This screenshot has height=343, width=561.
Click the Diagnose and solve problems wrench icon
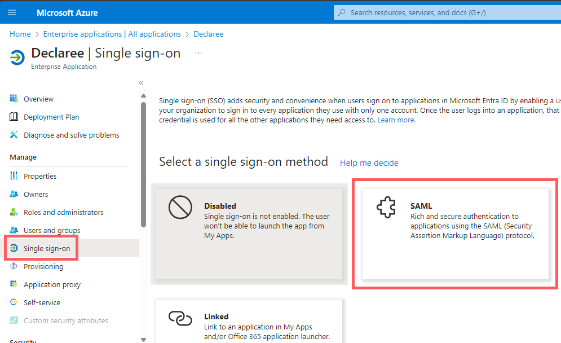tap(12, 135)
